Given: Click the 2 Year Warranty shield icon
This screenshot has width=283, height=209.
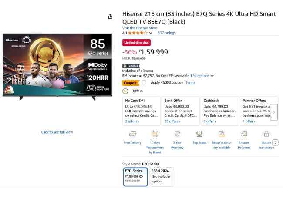Looking at the screenshot, I should (177, 134).
